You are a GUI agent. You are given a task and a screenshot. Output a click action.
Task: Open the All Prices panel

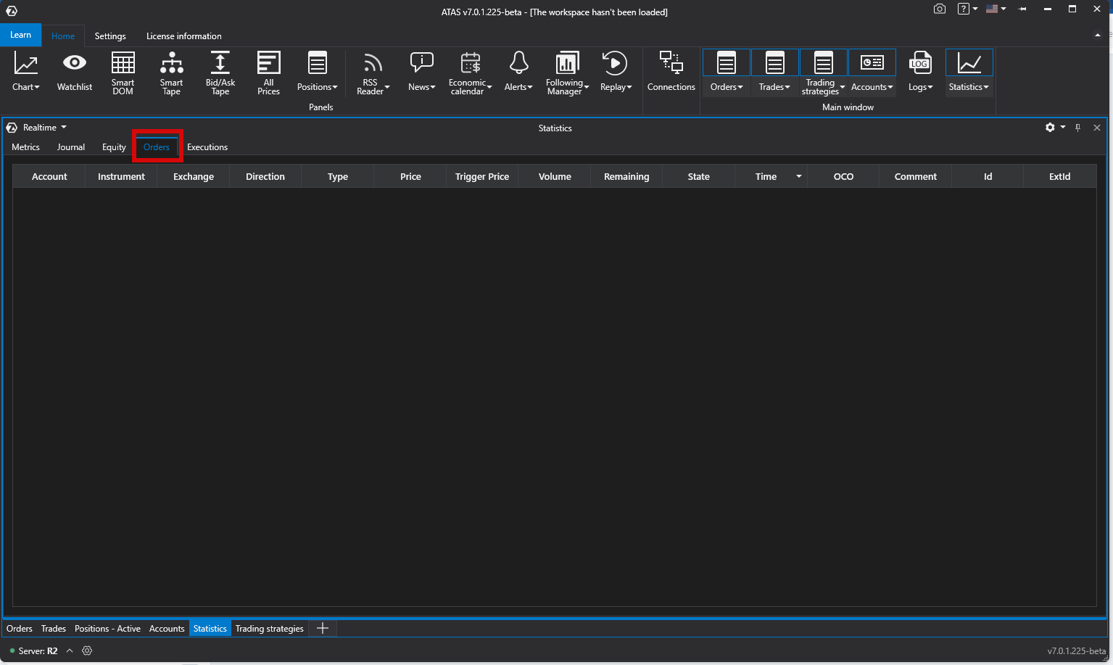[268, 72]
